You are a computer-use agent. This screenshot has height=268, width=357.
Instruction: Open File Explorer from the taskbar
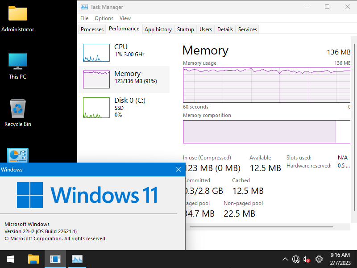click(x=33, y=259)
